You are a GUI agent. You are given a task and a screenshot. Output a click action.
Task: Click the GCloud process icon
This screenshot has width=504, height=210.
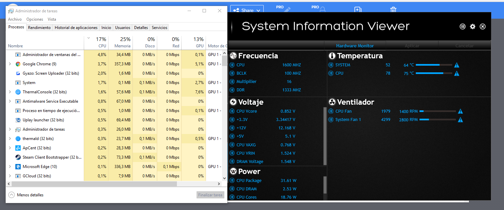tap(18, 176)
